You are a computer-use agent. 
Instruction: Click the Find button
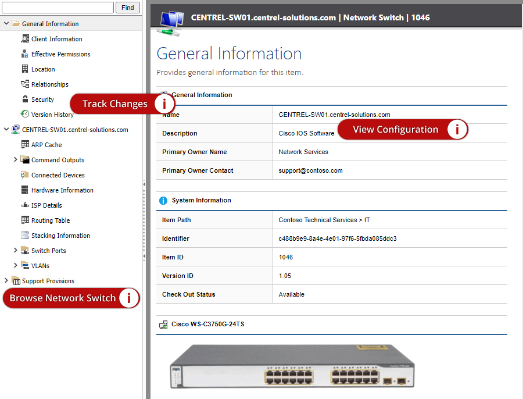click(128, 8)
